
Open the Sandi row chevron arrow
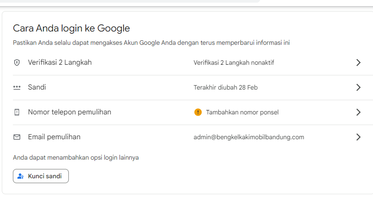click(x=358, y=87)
